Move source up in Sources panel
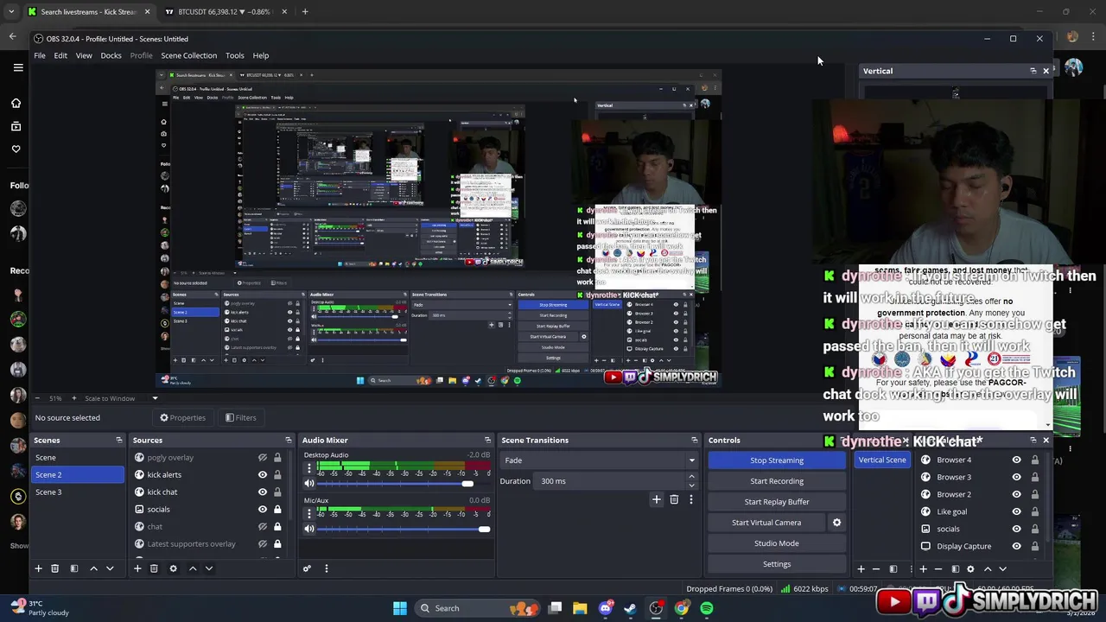 pos(193,568)
